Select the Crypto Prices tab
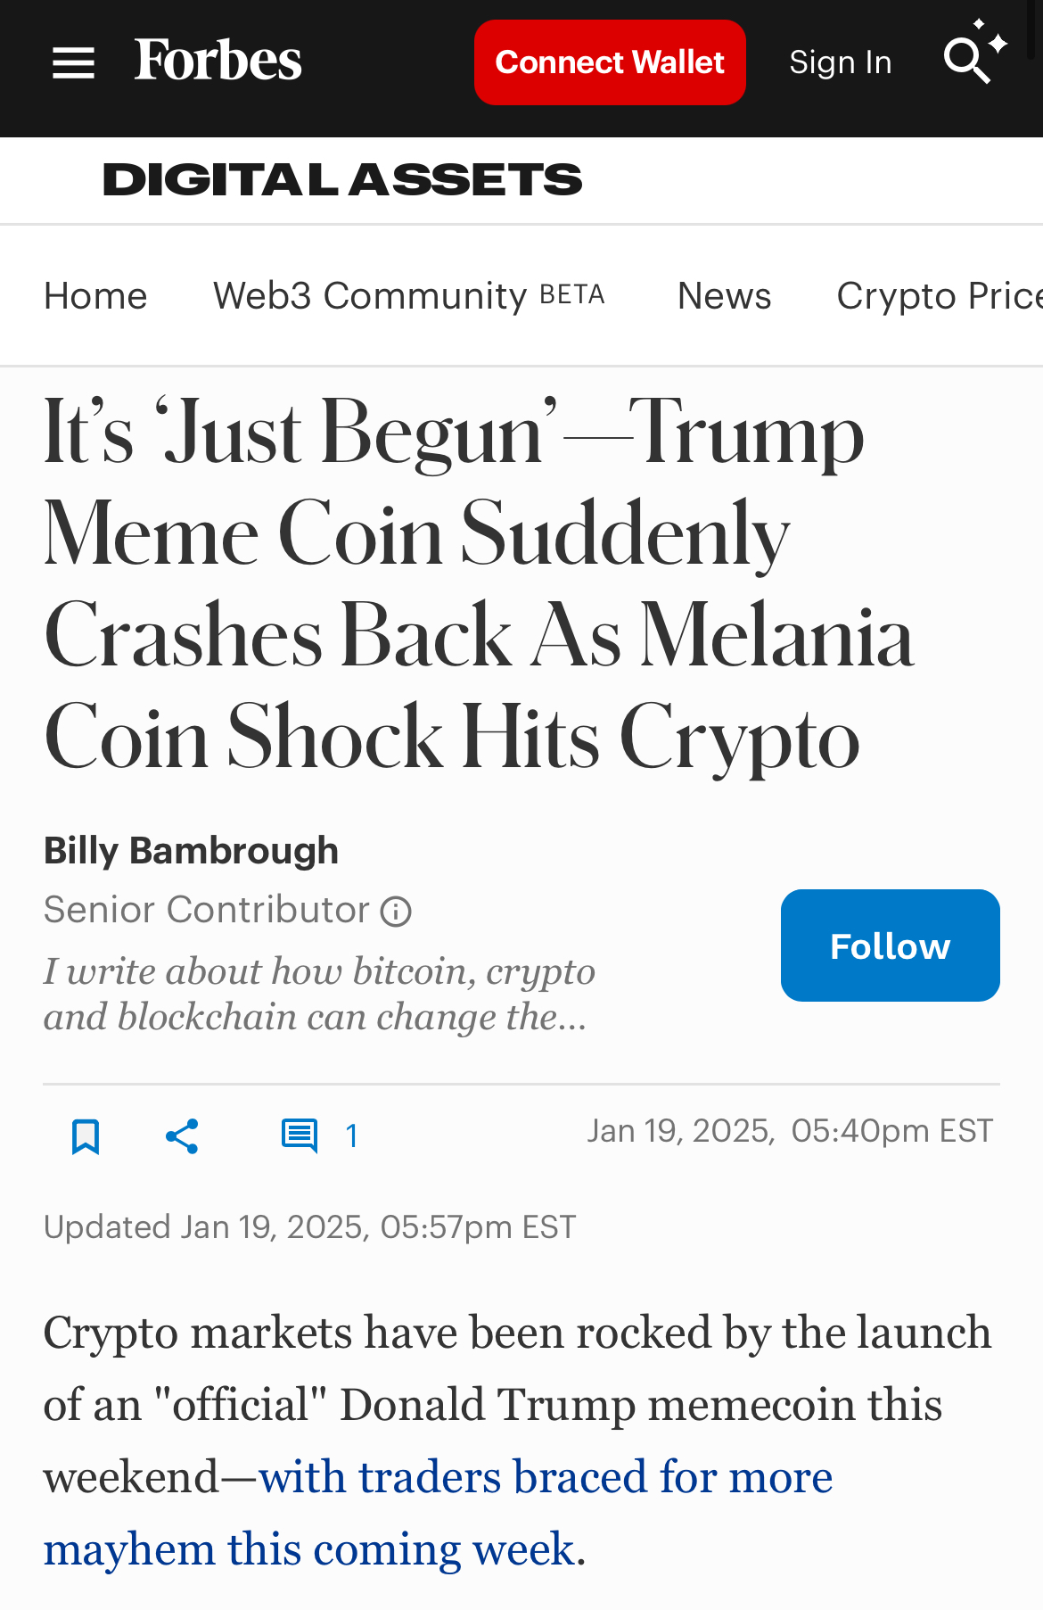 [938, 296]
